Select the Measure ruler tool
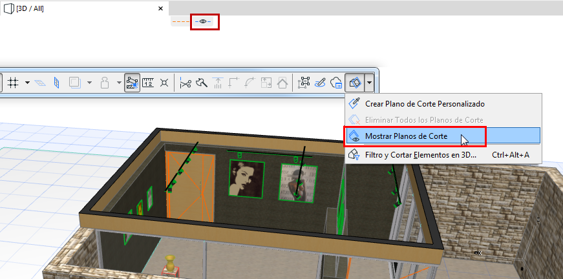Screen dimensions: 563x279 [x=148, y=83]
